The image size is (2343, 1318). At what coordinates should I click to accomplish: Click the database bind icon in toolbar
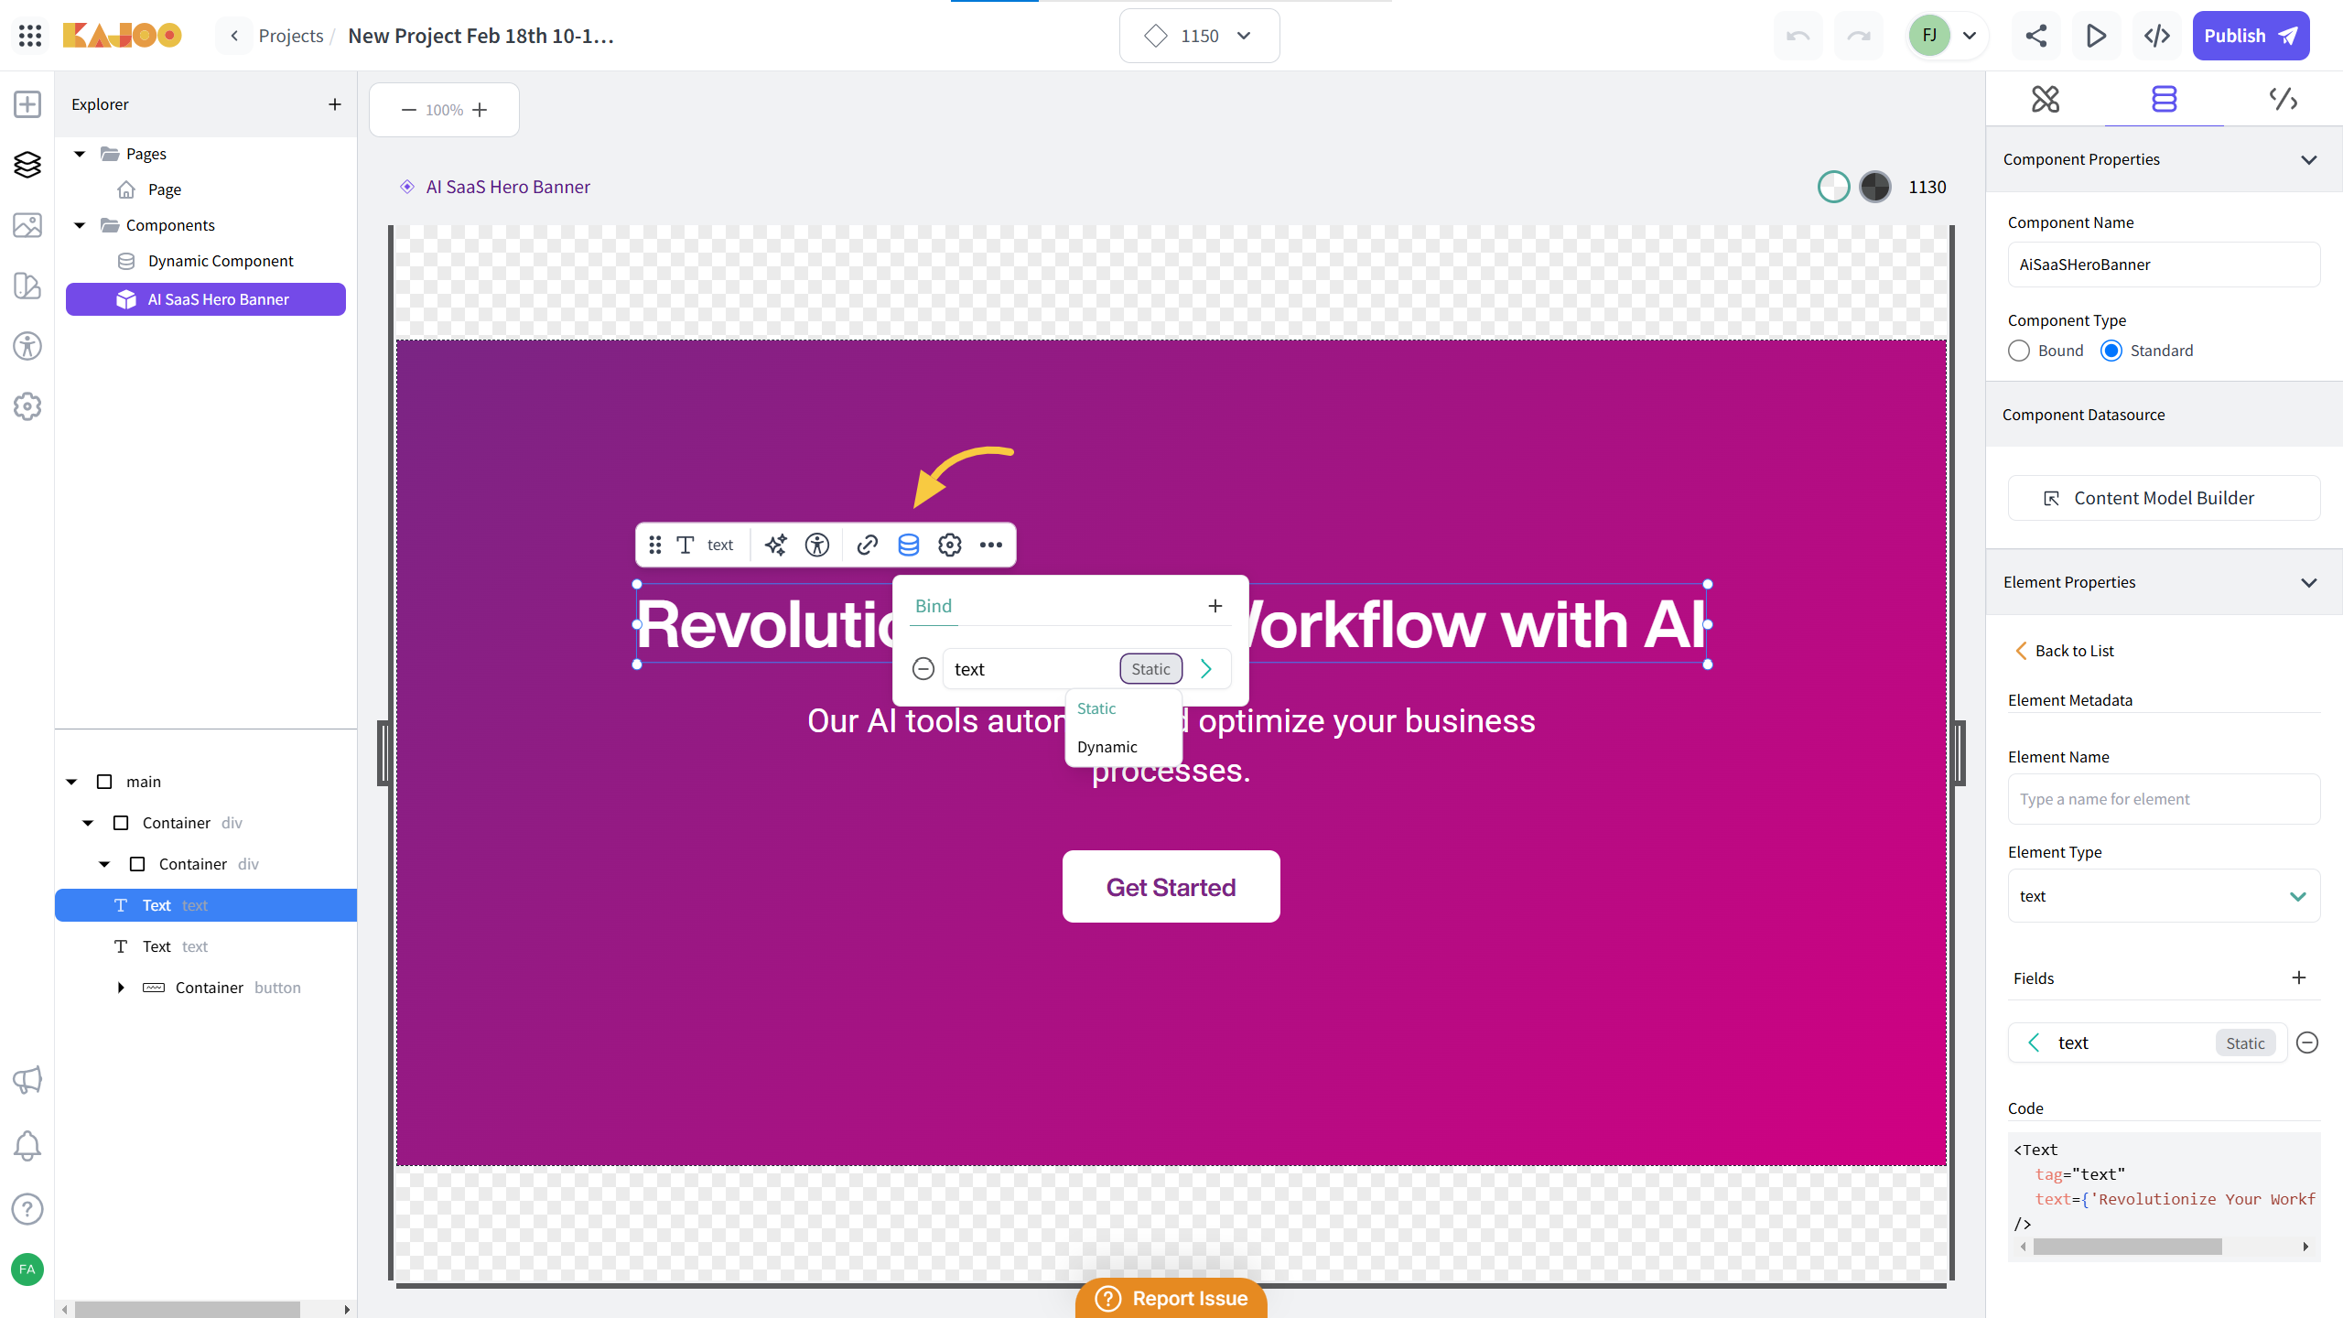click(908, 545)
